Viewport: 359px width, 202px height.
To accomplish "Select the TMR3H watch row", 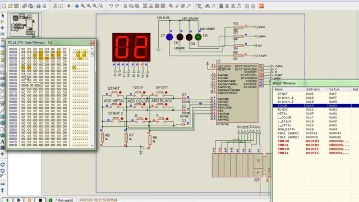I will click(x=316, y=141).
